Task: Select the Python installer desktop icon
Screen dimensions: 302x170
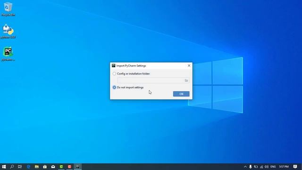Action: pos(8,32)
